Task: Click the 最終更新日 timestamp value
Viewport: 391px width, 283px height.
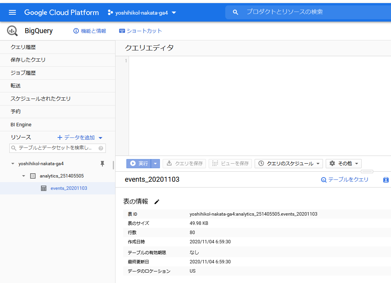Action: 210,262
